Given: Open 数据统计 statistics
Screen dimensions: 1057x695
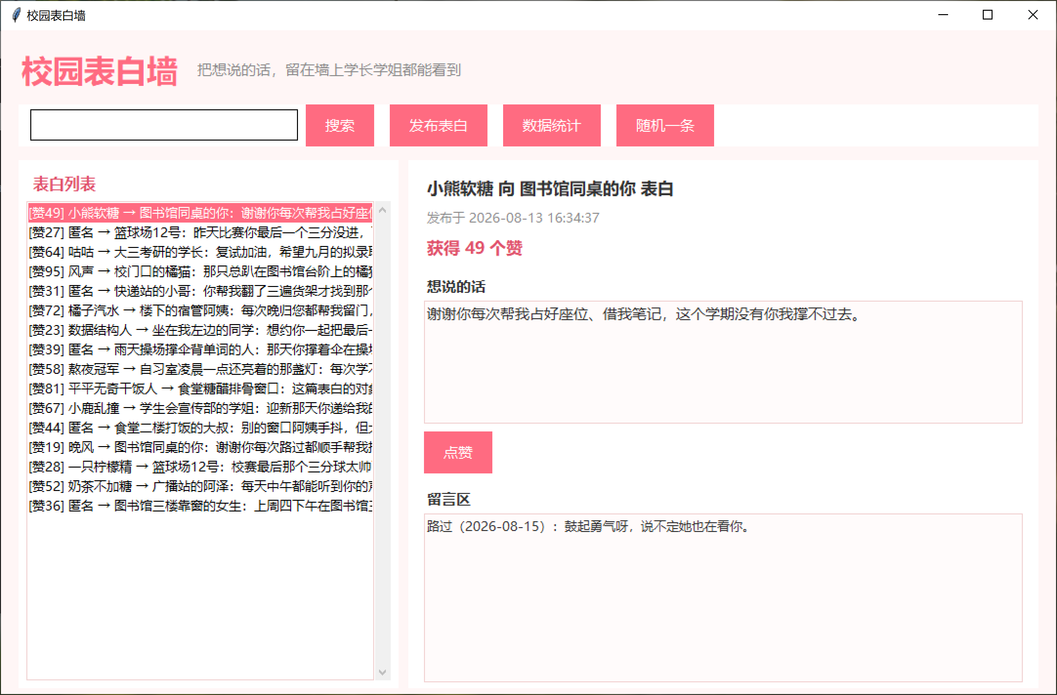Looking at the screenshot, I should [552, 125].
